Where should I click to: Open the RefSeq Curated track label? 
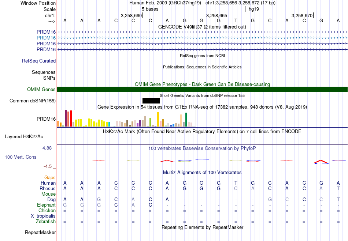[x=39, y=61]
